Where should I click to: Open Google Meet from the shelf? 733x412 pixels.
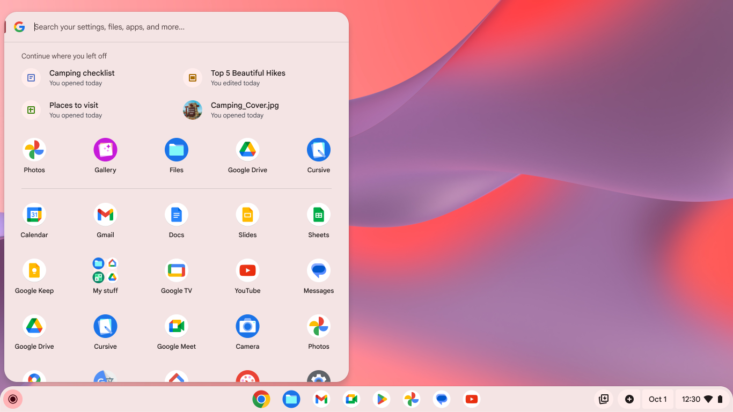[351, 399]
